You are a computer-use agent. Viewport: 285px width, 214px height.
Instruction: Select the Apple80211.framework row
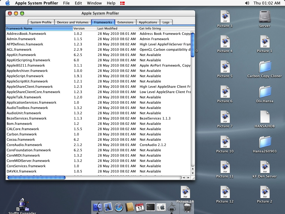98,65
